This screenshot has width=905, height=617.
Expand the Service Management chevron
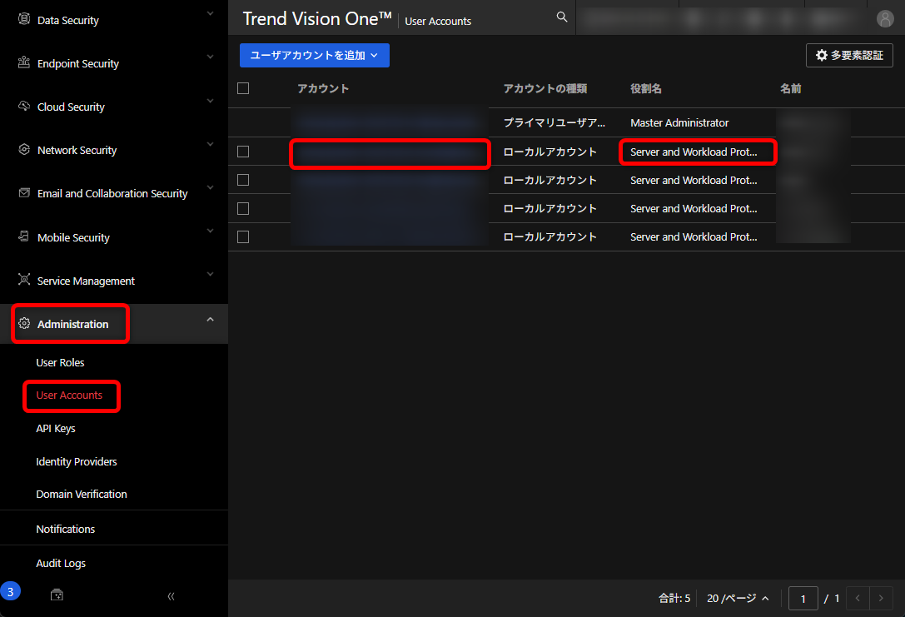coord(210,274)
